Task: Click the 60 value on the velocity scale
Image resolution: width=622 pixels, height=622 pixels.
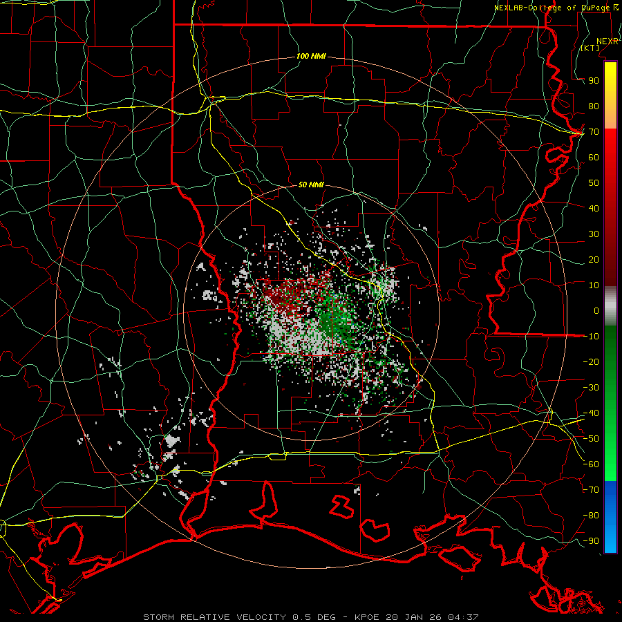Action: click(x=594, y=157)
